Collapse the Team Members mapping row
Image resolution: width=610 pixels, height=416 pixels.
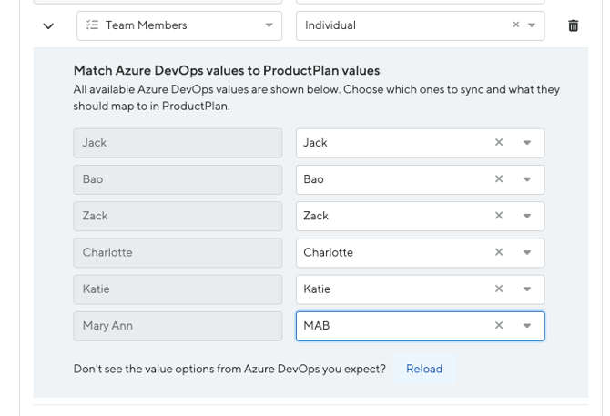coord(48,25)
